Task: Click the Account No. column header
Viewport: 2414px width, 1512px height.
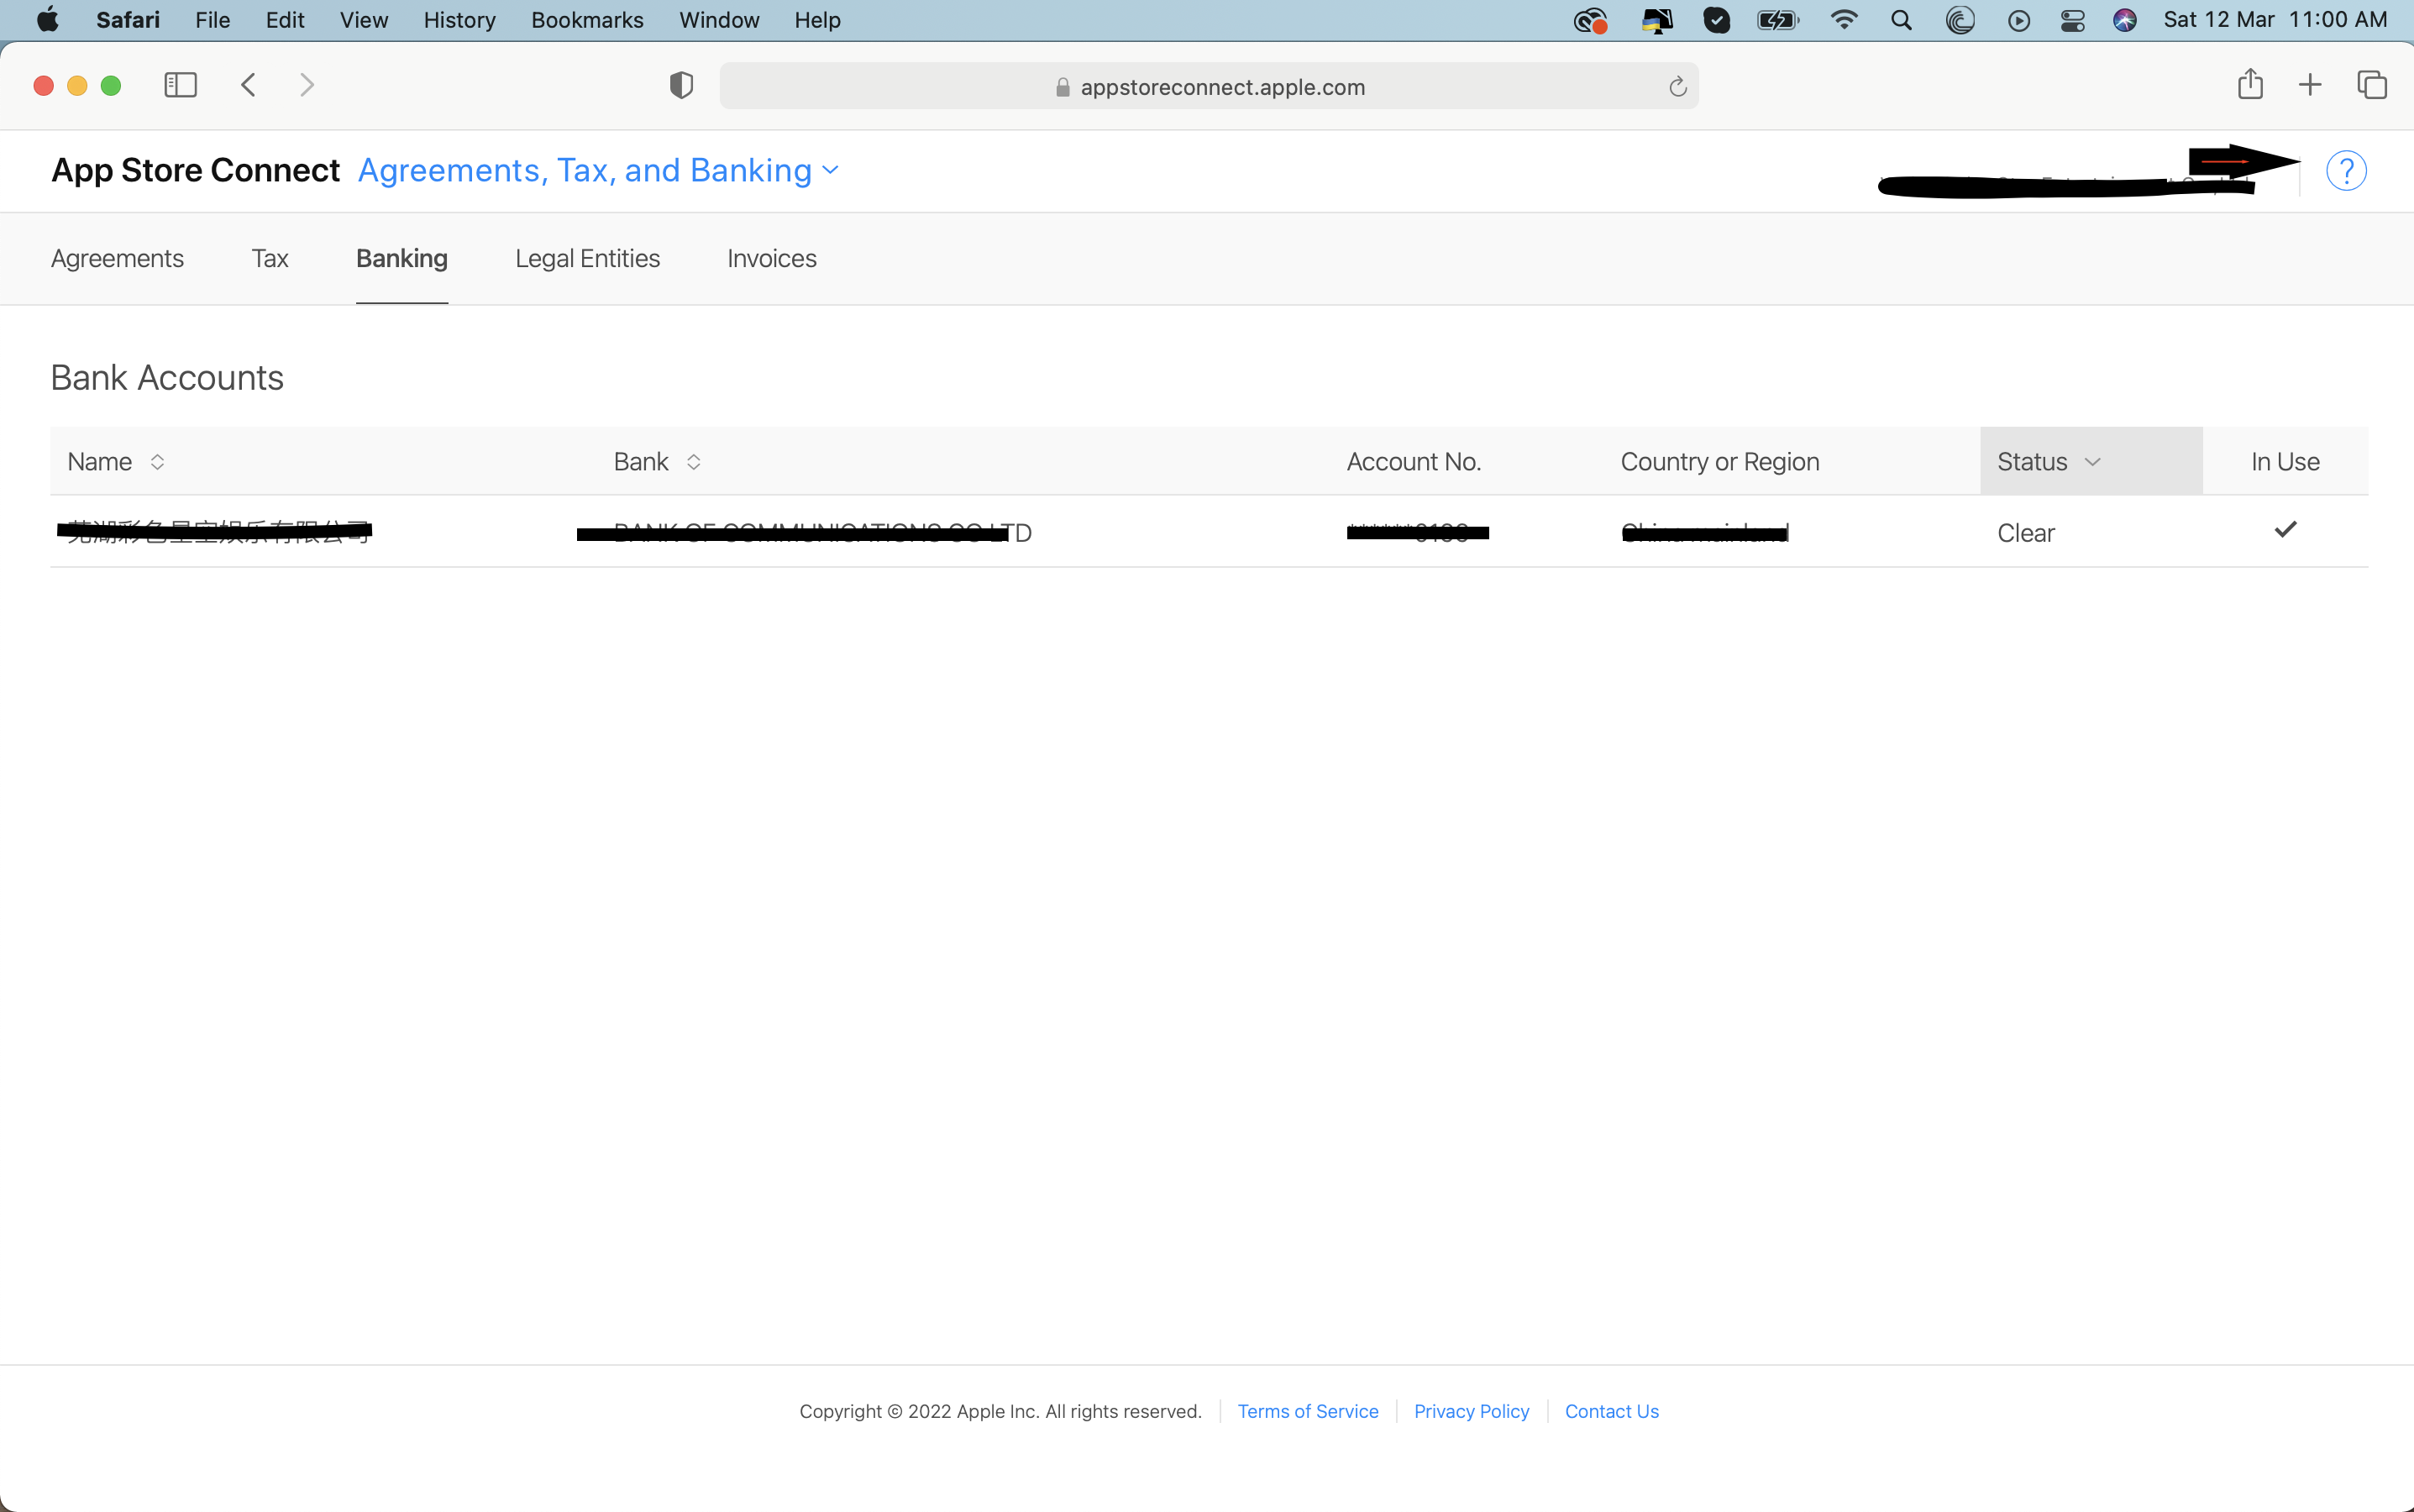Action: [x=1413, y=462]
